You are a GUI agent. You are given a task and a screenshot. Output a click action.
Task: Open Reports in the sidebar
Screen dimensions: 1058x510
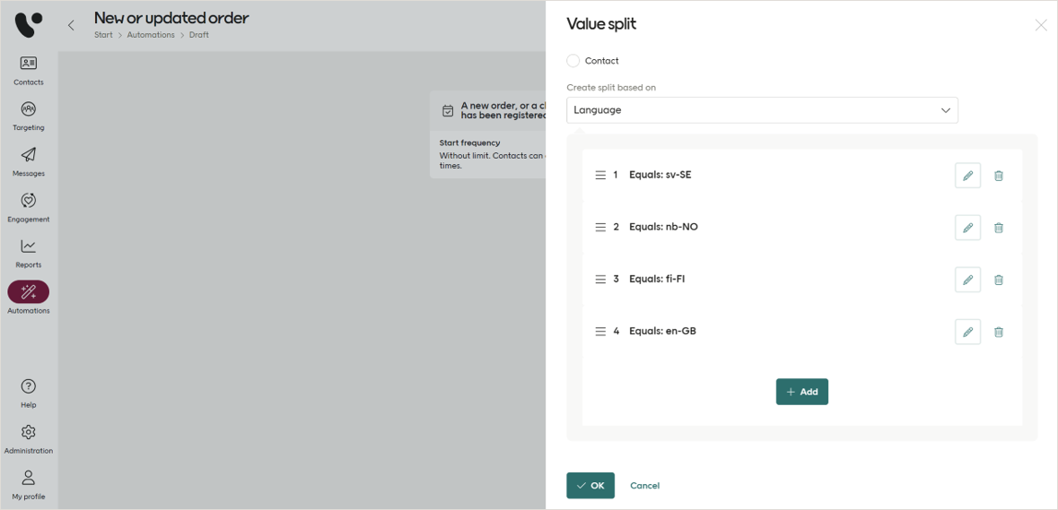[29, 254]
